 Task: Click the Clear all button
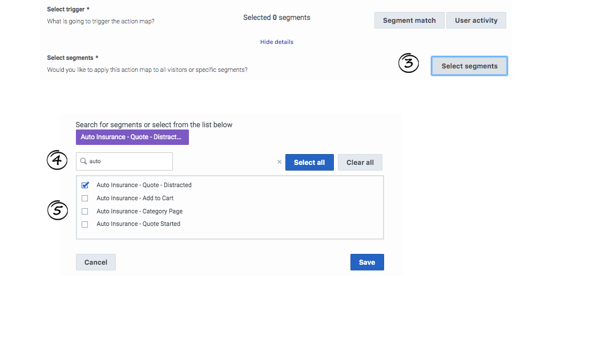360,163
